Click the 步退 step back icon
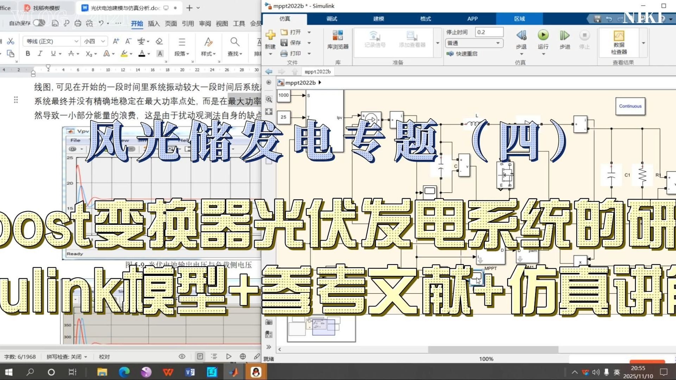The width and height of the screenshot is (676, 380). point(521,36)
